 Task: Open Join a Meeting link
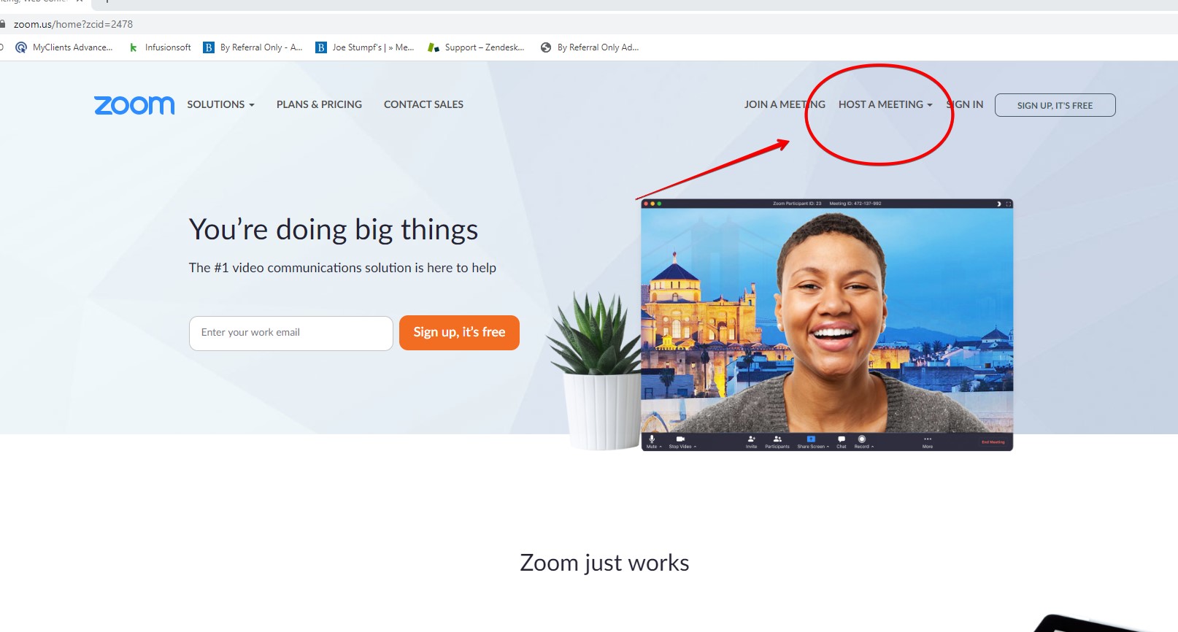click(x=785, y=104)
